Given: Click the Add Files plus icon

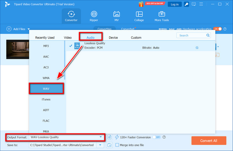Looking at the screenshot, I should click(x=9, y=29).
